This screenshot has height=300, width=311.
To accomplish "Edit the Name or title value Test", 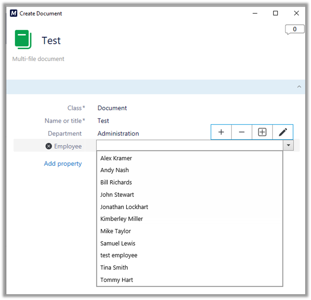I will click(103, 121).
